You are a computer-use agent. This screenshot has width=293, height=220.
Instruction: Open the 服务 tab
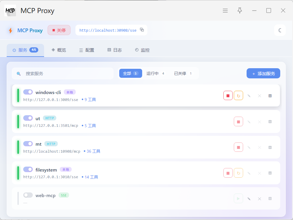coord(26,50)
